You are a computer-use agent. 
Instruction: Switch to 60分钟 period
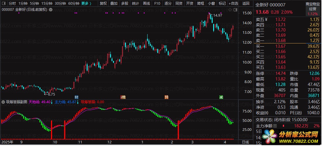coord(74,3)
